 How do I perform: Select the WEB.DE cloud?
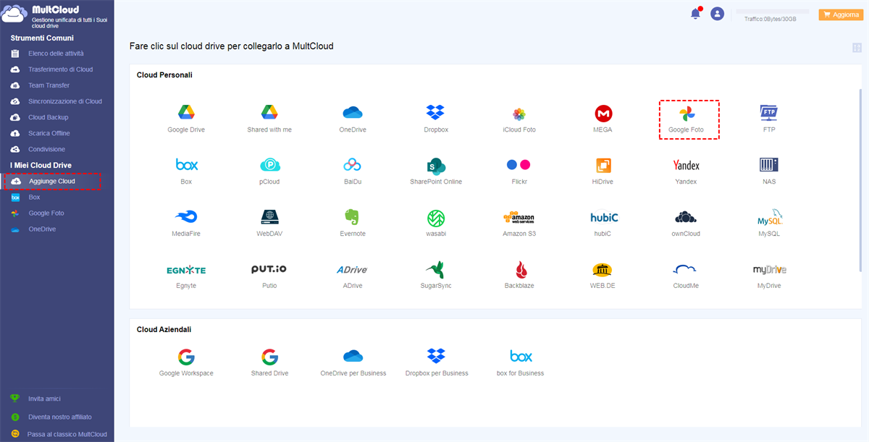point(603,276)
